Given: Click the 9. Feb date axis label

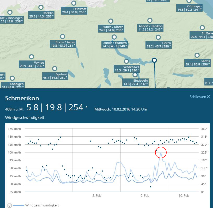Looking at the screenshot, I should click(145, 196).
